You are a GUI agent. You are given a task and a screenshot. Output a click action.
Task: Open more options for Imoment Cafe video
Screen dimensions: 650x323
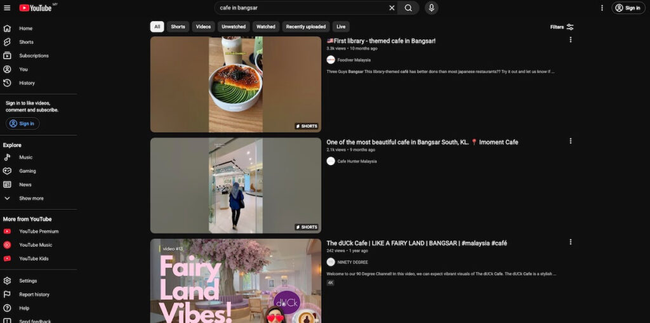[571, 141]
